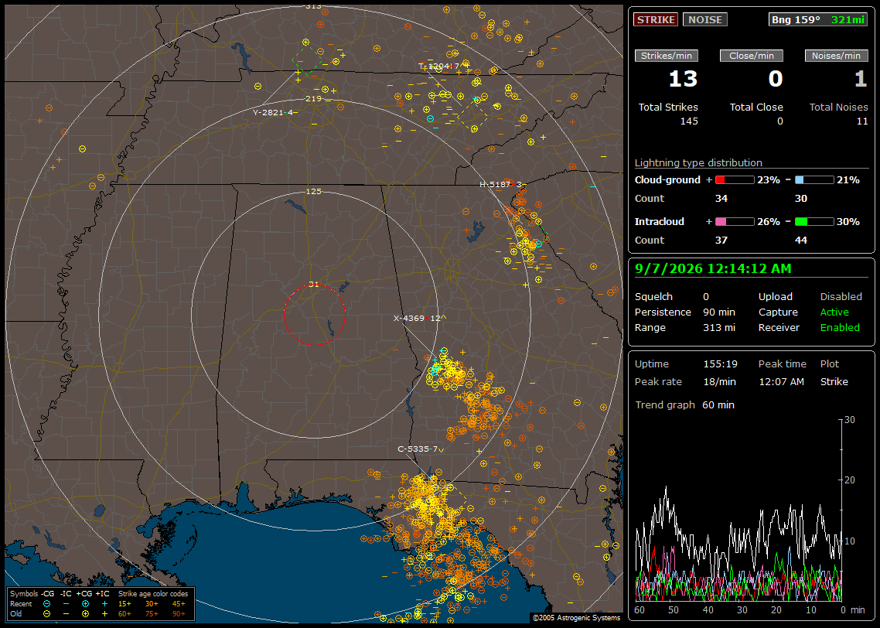The height and width of the screenshot is (628, 880).
Task: Toggle the Upload Disabled status
Action: coord(841,296)
